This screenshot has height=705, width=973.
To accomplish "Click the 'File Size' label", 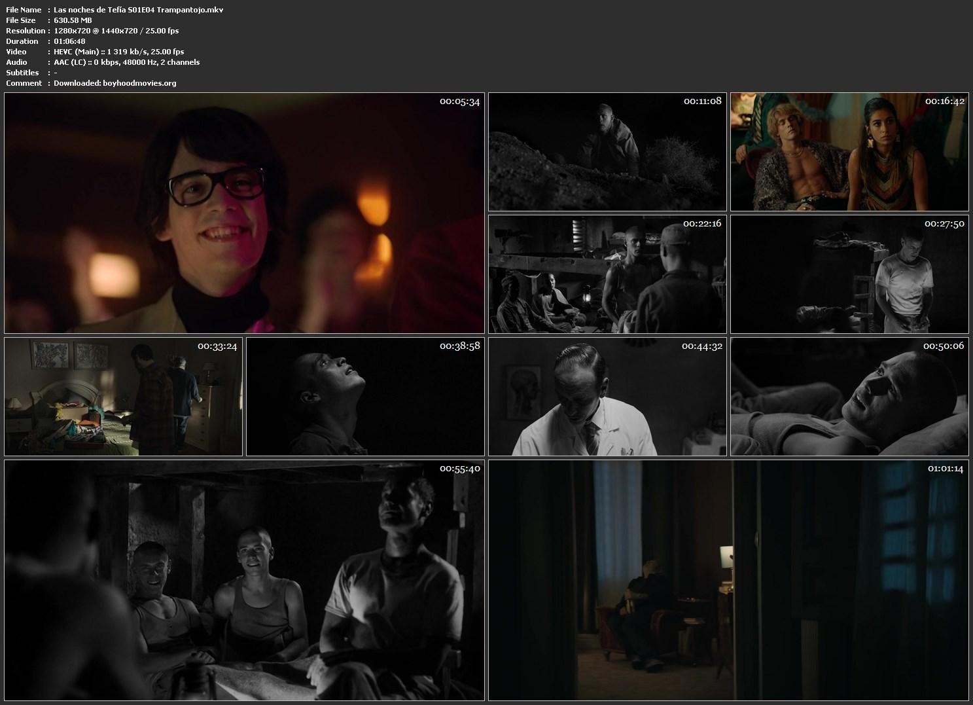I will (21, 20).
